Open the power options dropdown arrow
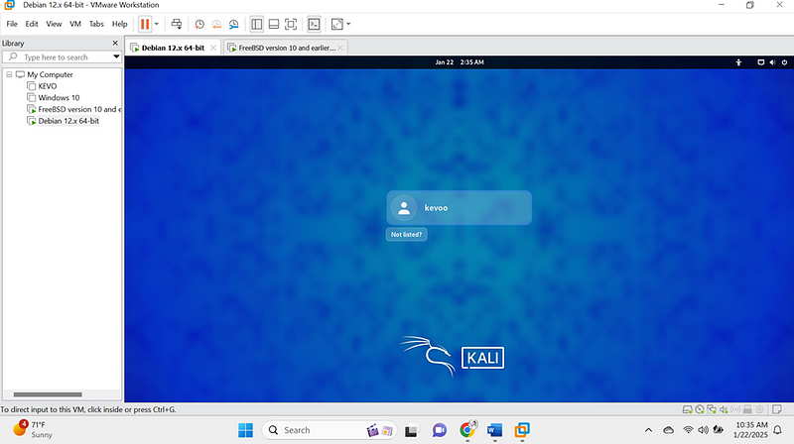The height and width of the screenshot is (444, 794). (157, 24)
